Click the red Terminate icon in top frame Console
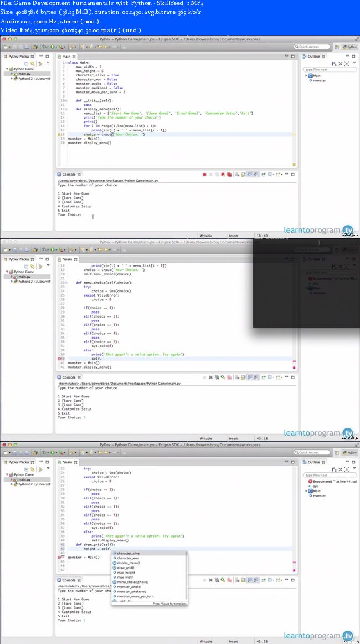Viewport: 360px width, 644px height. tap(204, 175)
